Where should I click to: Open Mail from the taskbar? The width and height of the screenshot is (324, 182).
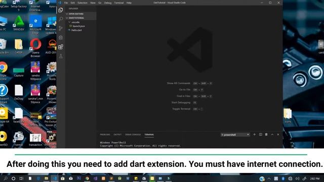tap(71, 178)
